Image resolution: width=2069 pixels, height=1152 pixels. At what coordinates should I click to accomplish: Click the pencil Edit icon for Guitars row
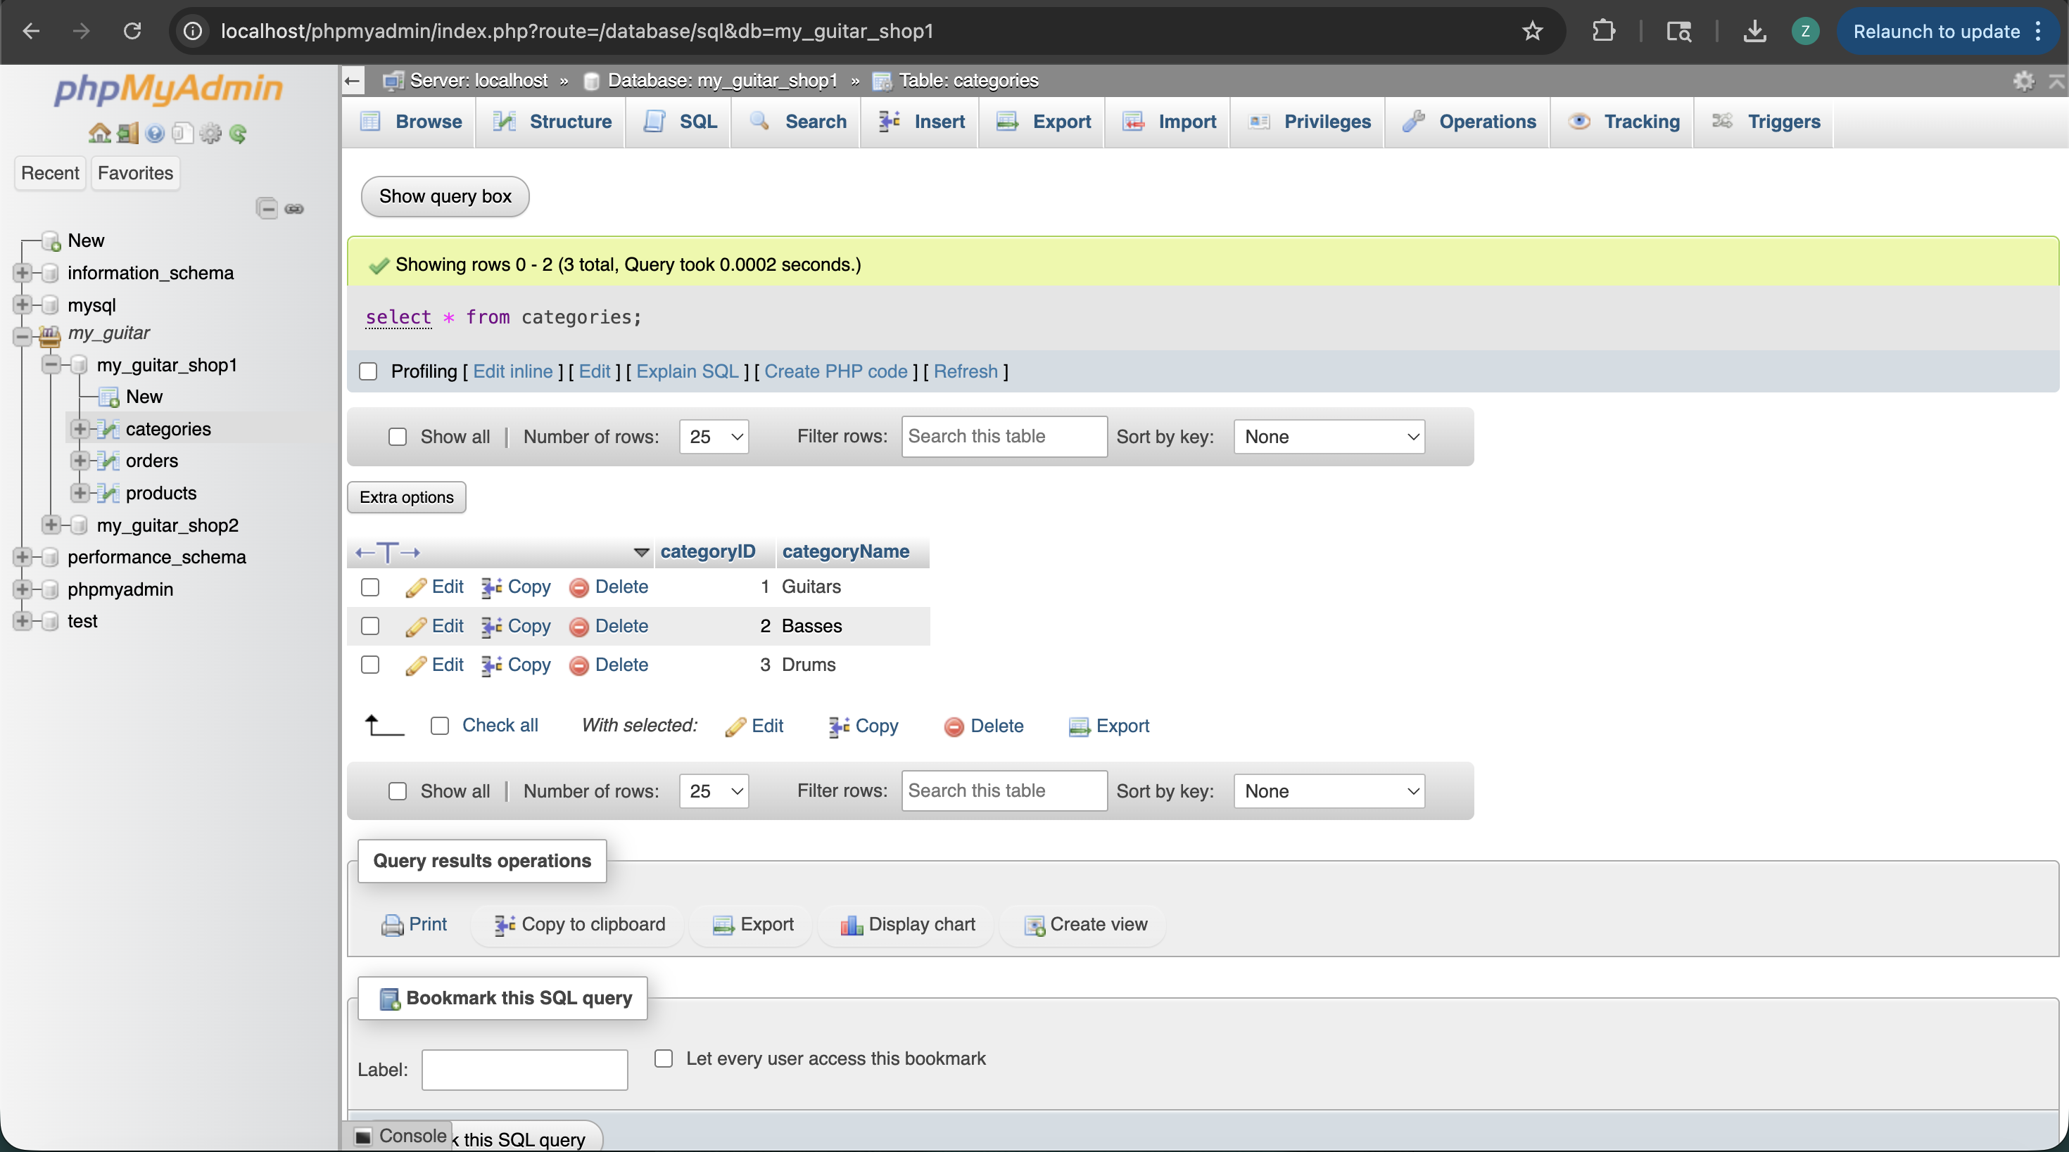pyautogui.click(x=416, y=588)
